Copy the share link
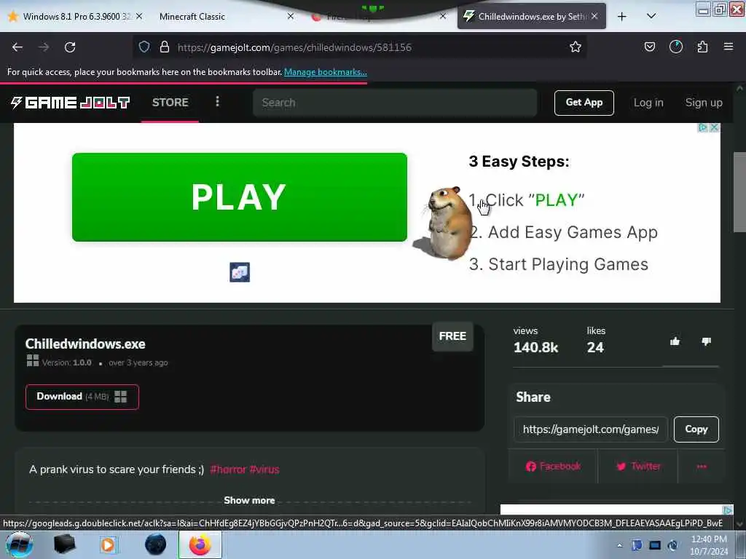 pyautogui.click(x=696, y=429)
